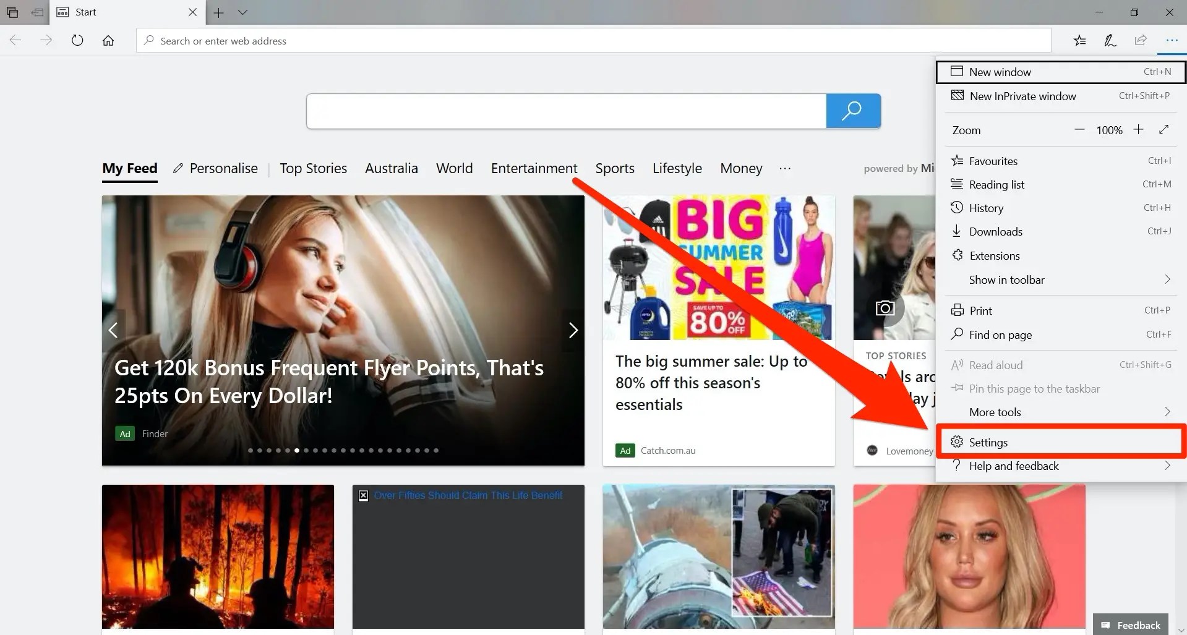Open Over Fifties Life Benefit ad link
The height and width of the screenshot is (635, 1187).
(x=468, y=495)
